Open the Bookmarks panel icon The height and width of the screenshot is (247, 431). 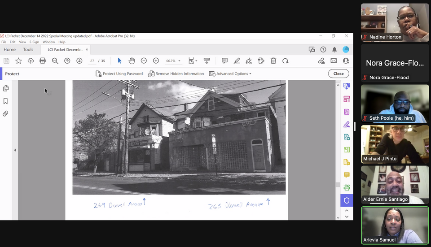[6, 101]
